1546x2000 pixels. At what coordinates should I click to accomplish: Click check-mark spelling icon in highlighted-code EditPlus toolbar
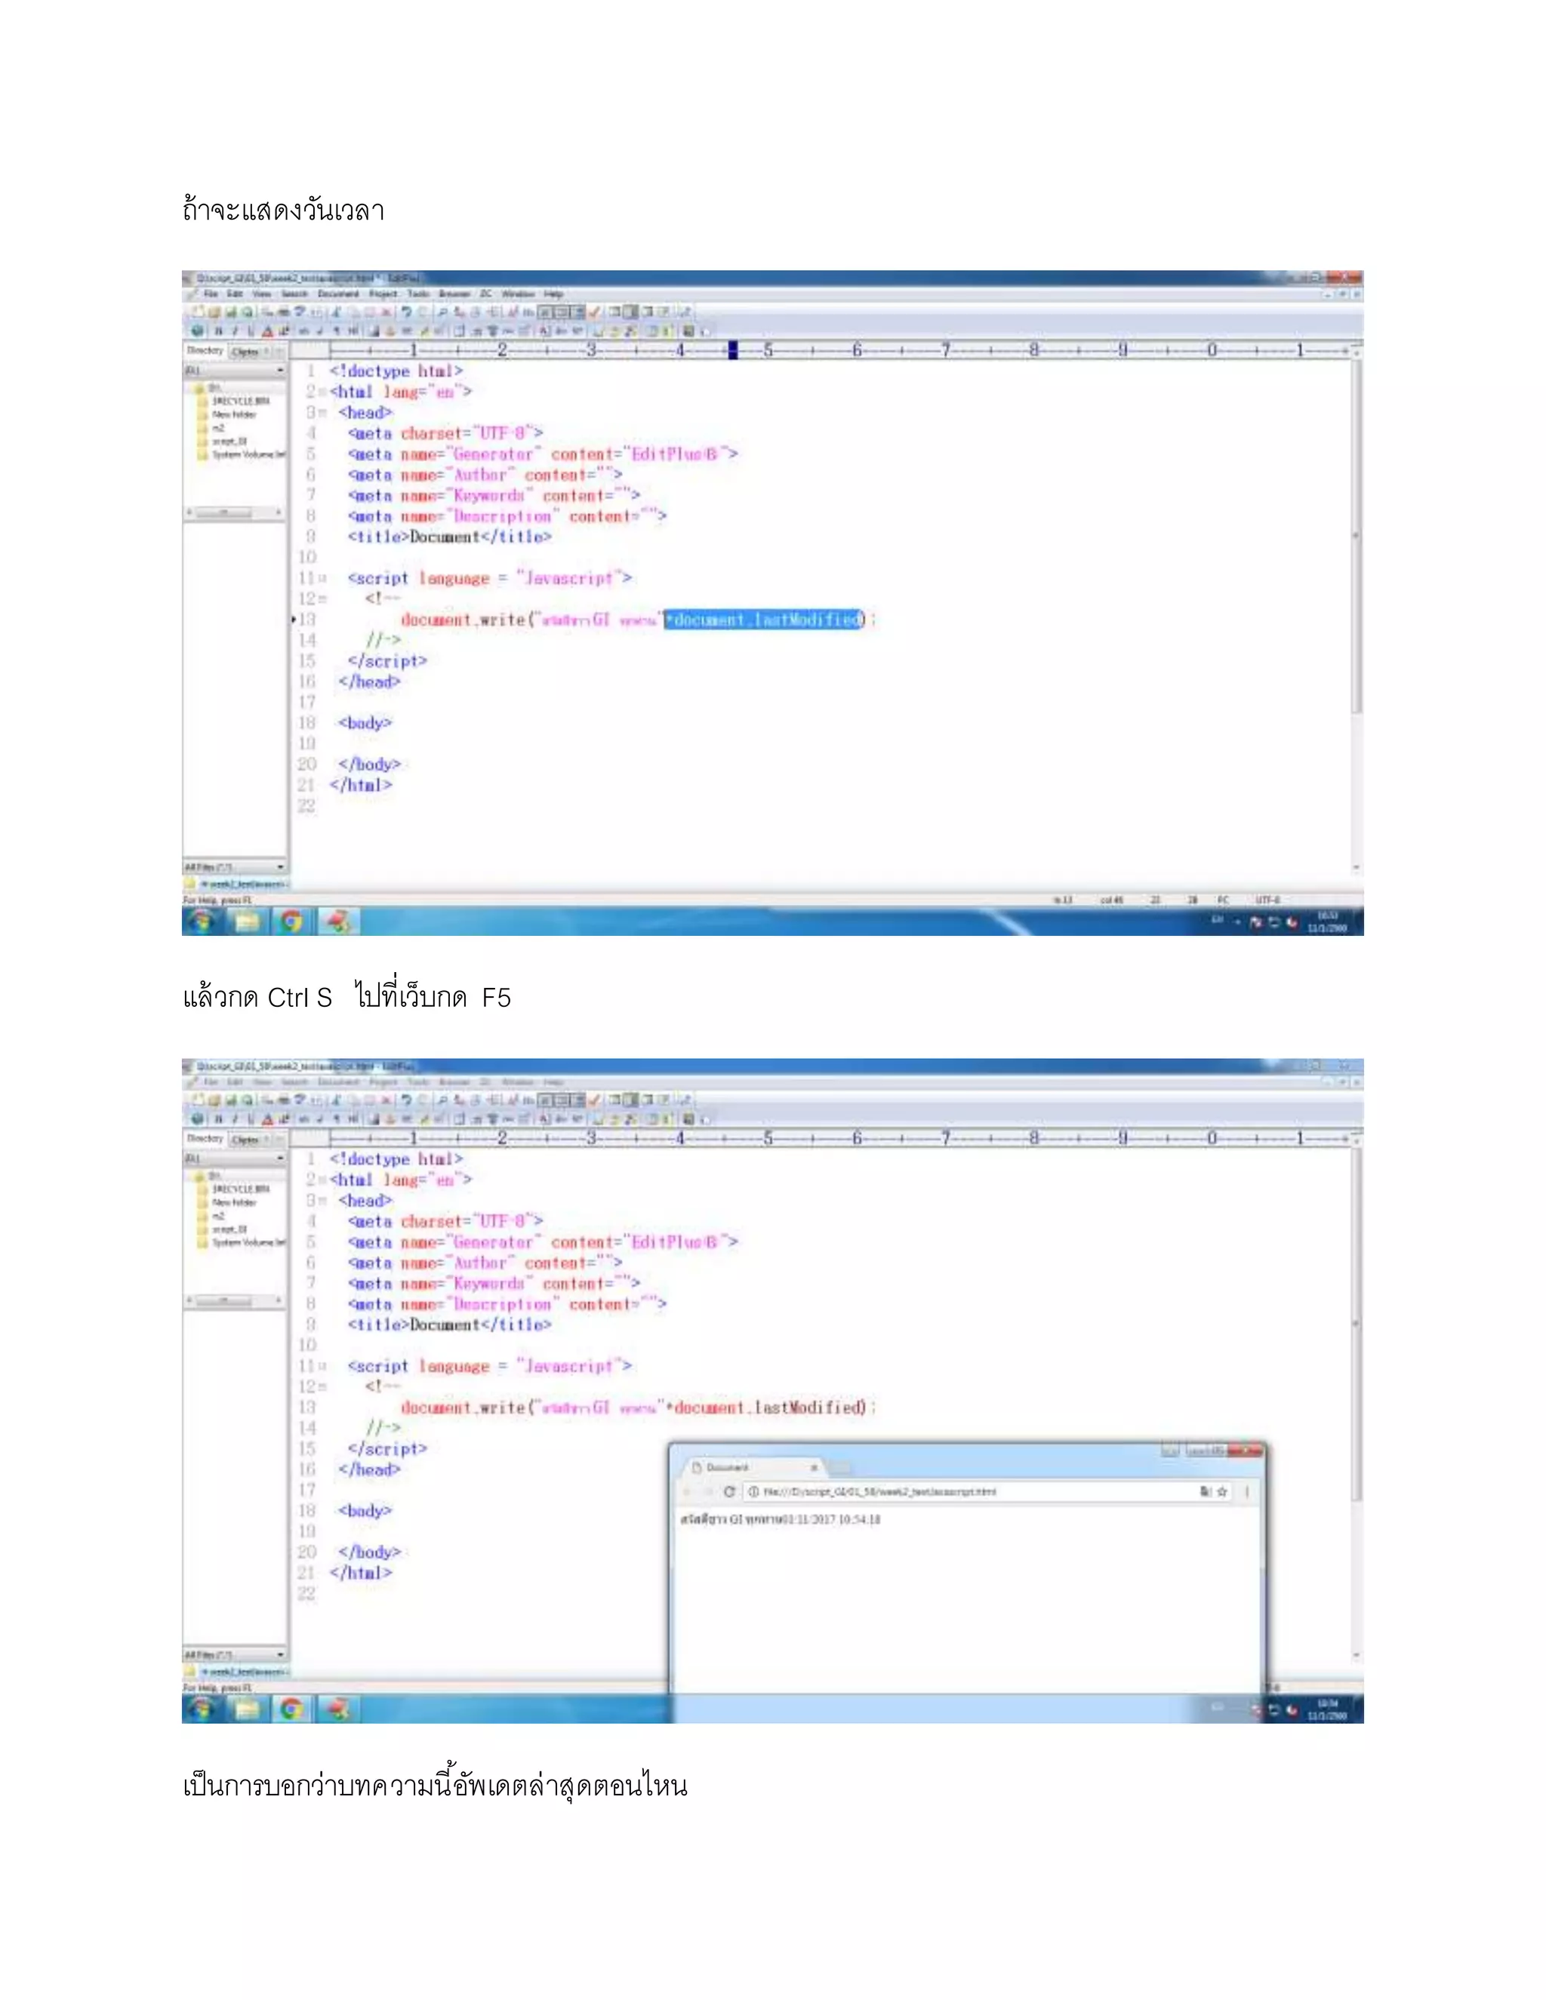tap(596, 312)
